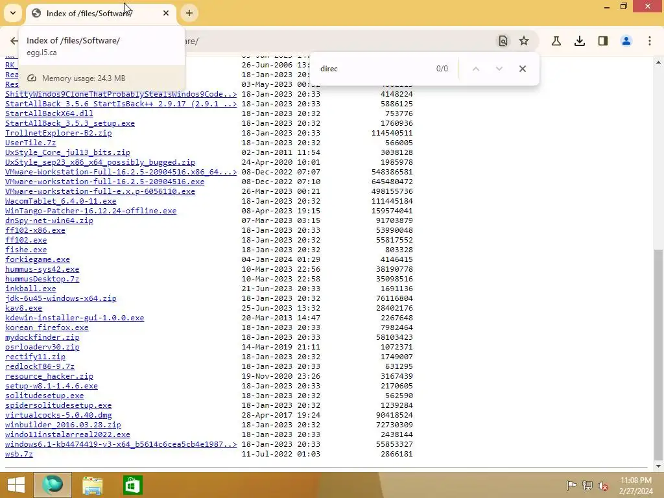664x498 pixels.
Task: Open UxStyle_sep23_x86_x64_possibly_bugged.zip link
Action: (100, 162)
